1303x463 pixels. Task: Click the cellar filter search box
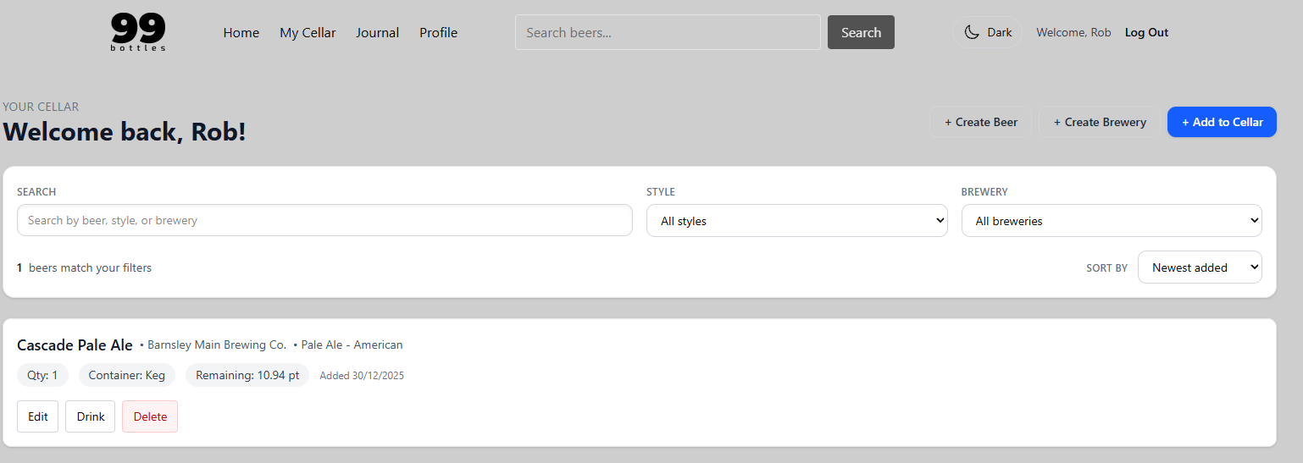[x=324, y=220]
